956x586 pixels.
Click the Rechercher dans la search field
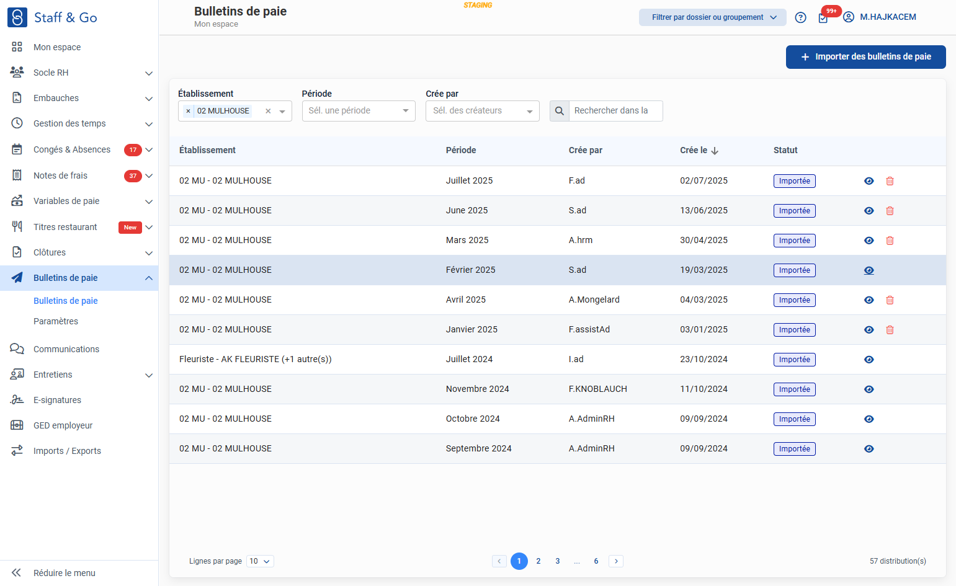pyautogui.click(x=615, y=111)
